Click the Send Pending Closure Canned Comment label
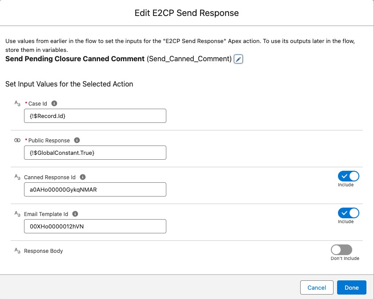This screenshot has height=299, width=374. point(75,59)
